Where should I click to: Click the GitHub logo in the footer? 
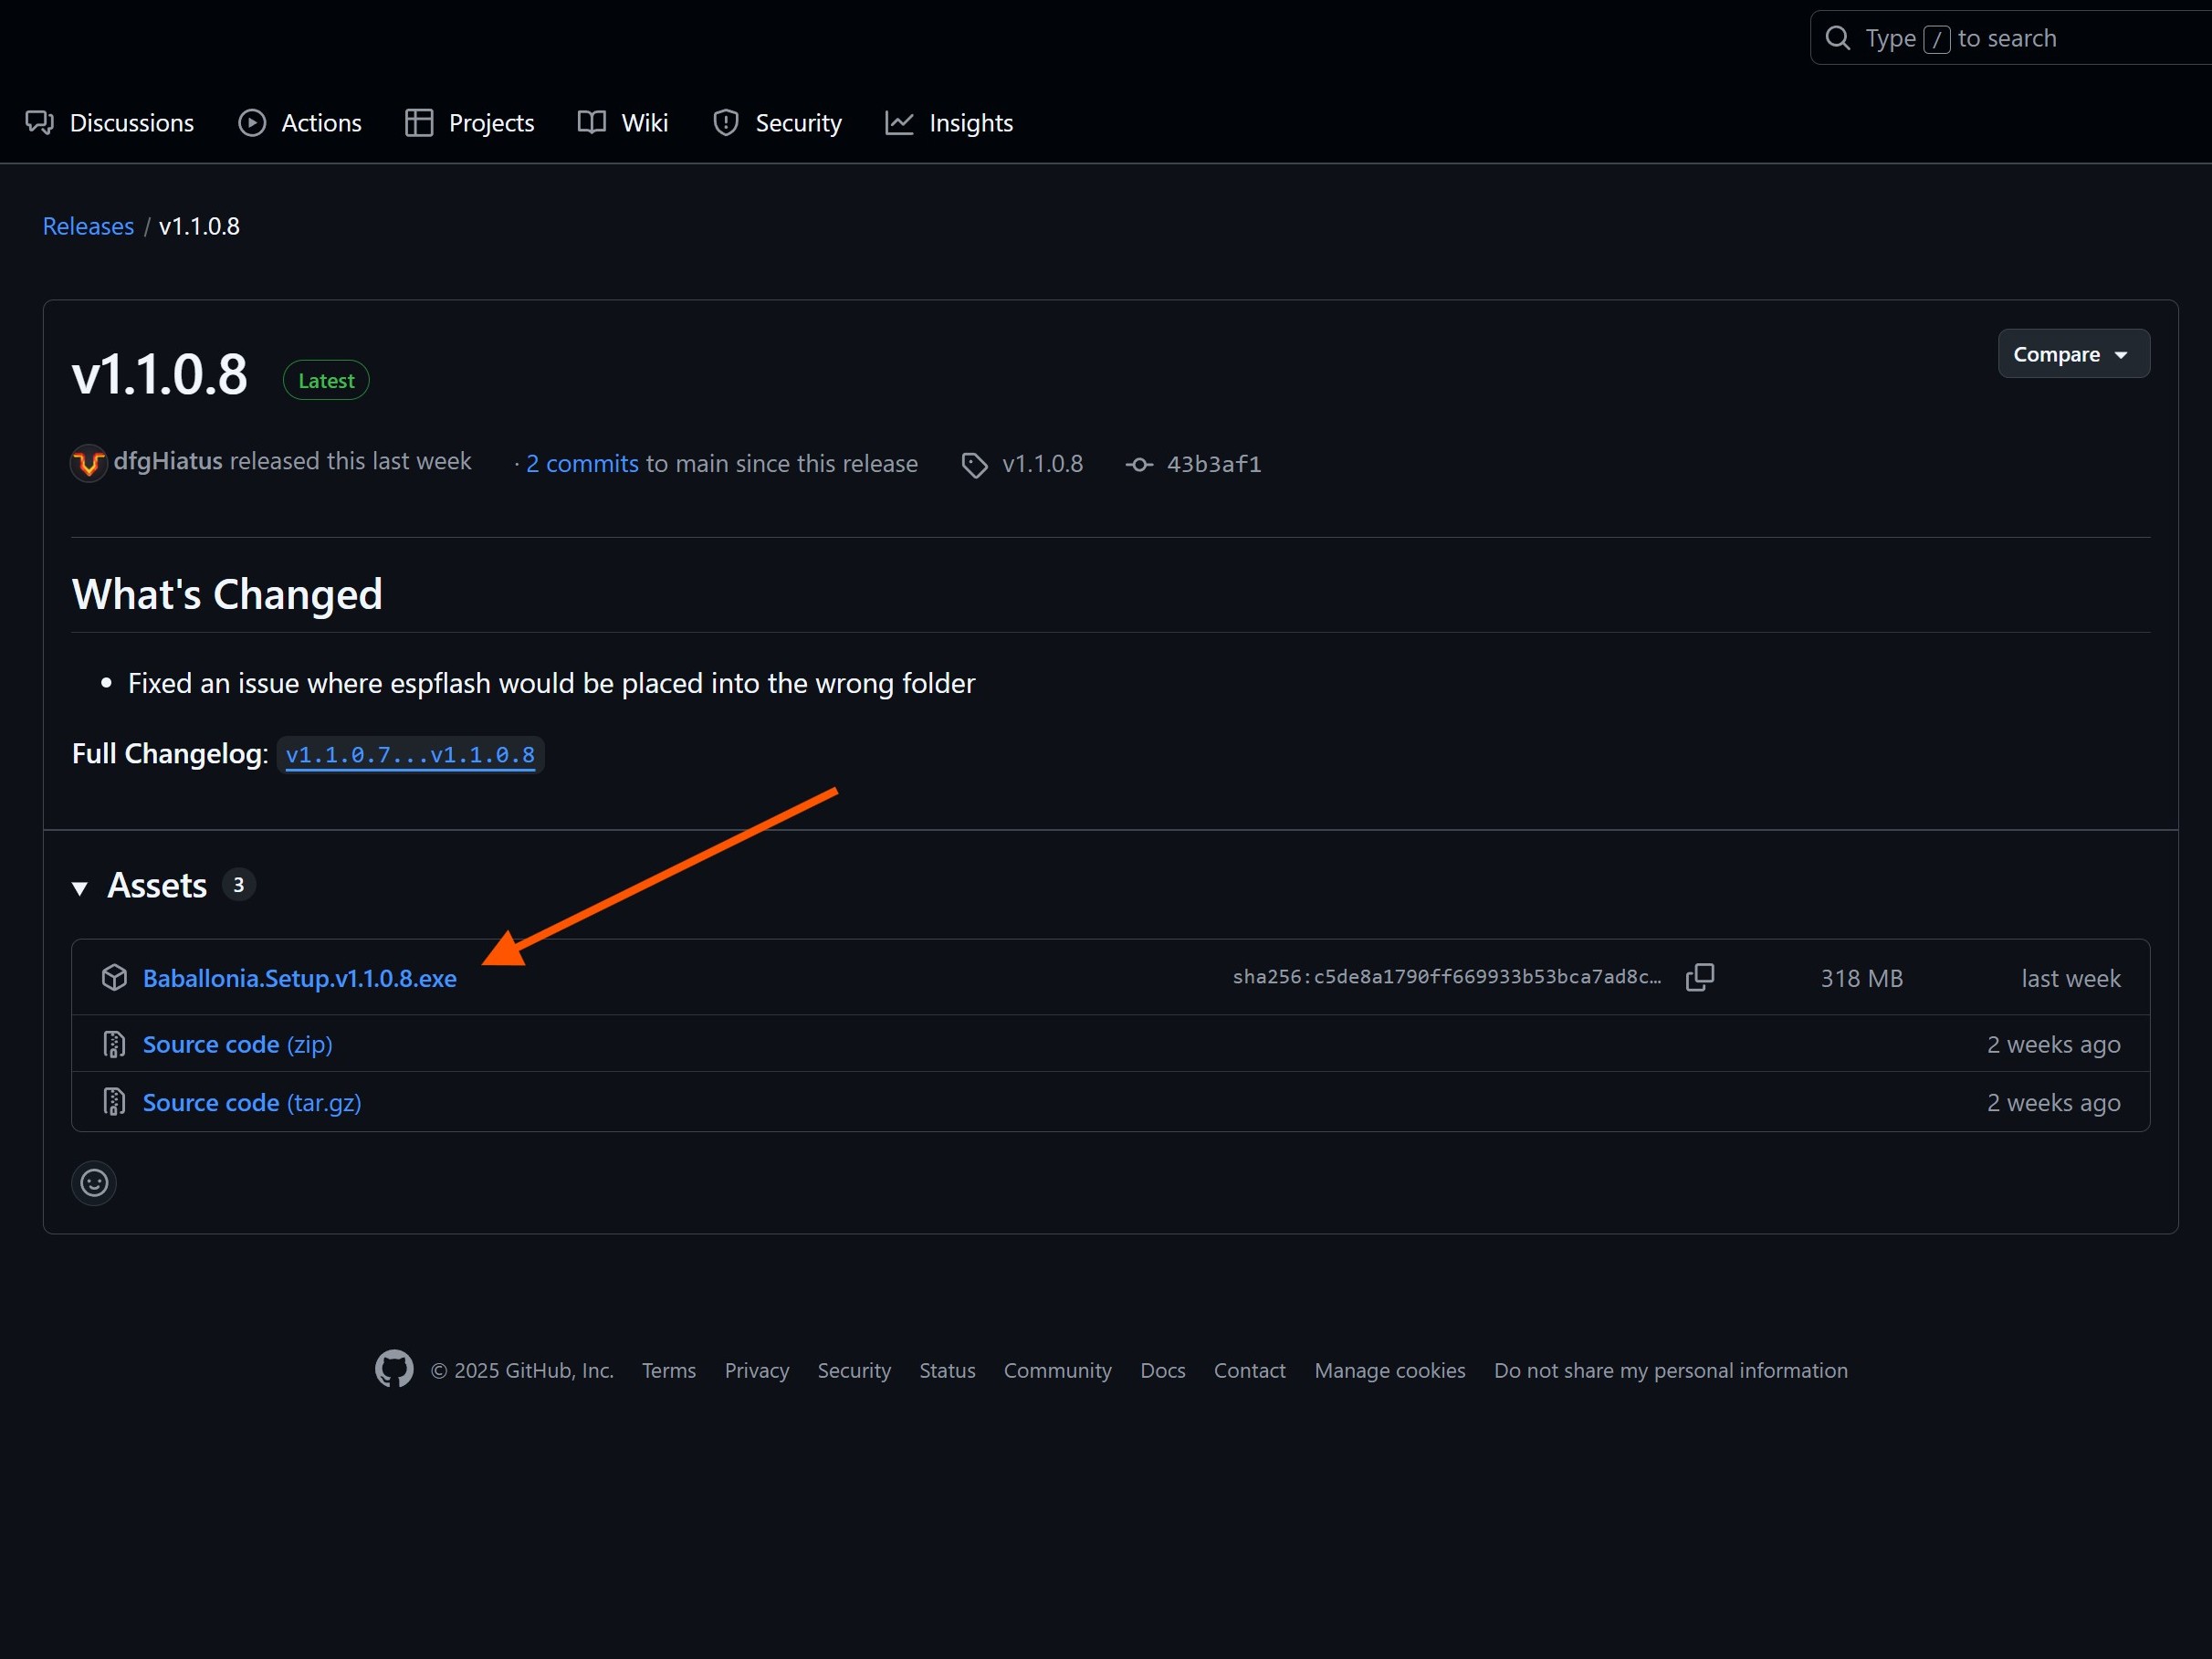tap(394, 1369)
